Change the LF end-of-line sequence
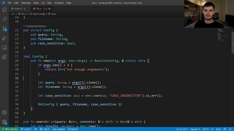This screenshot has height=131, width=234. pyautogui.click(x=212, y=129)
